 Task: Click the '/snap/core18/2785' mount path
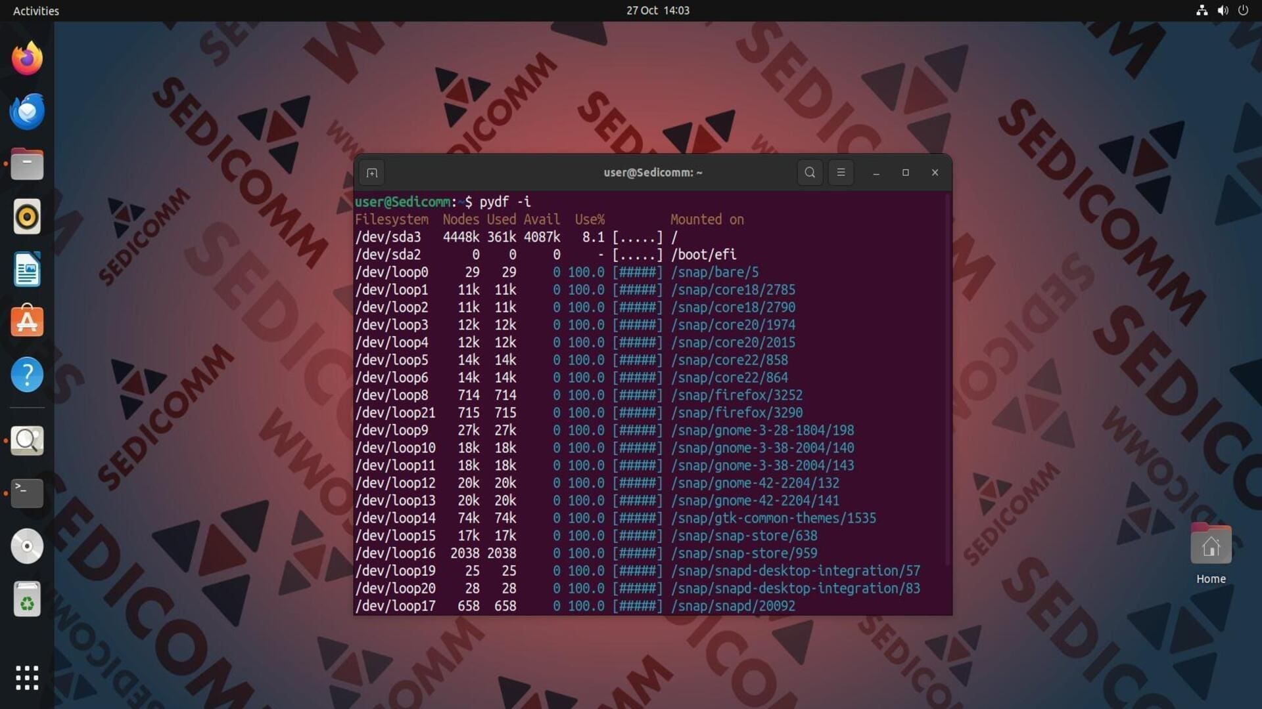[x=733, y=290]
